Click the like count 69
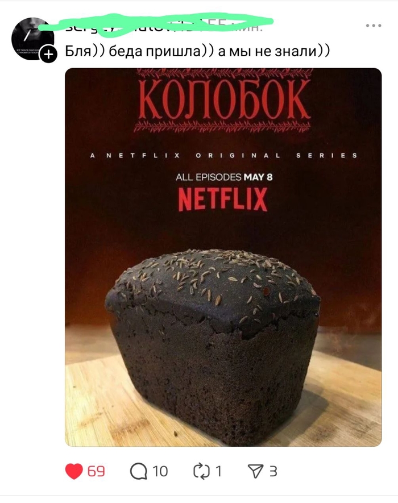Image resolution: width=398 pixels, height=503 pixels. point(96,471)
